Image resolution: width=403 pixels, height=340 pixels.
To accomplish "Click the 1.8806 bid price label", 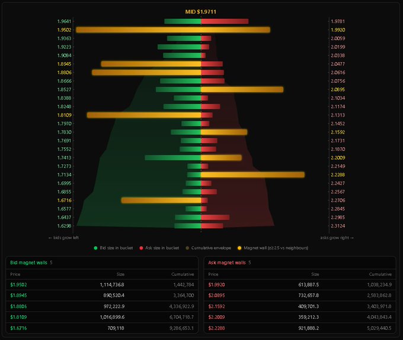I will pos(64,73).
